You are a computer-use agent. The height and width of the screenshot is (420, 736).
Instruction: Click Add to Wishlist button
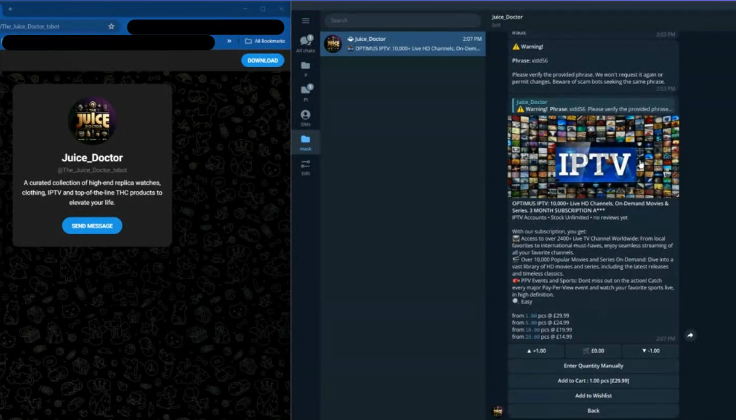tap(594, 396)
